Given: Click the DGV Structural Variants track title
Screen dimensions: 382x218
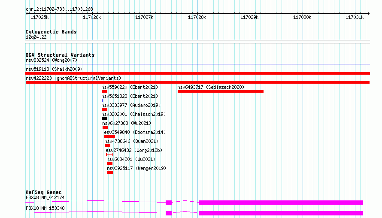Looking at the screenshot, I should (60, 55).
